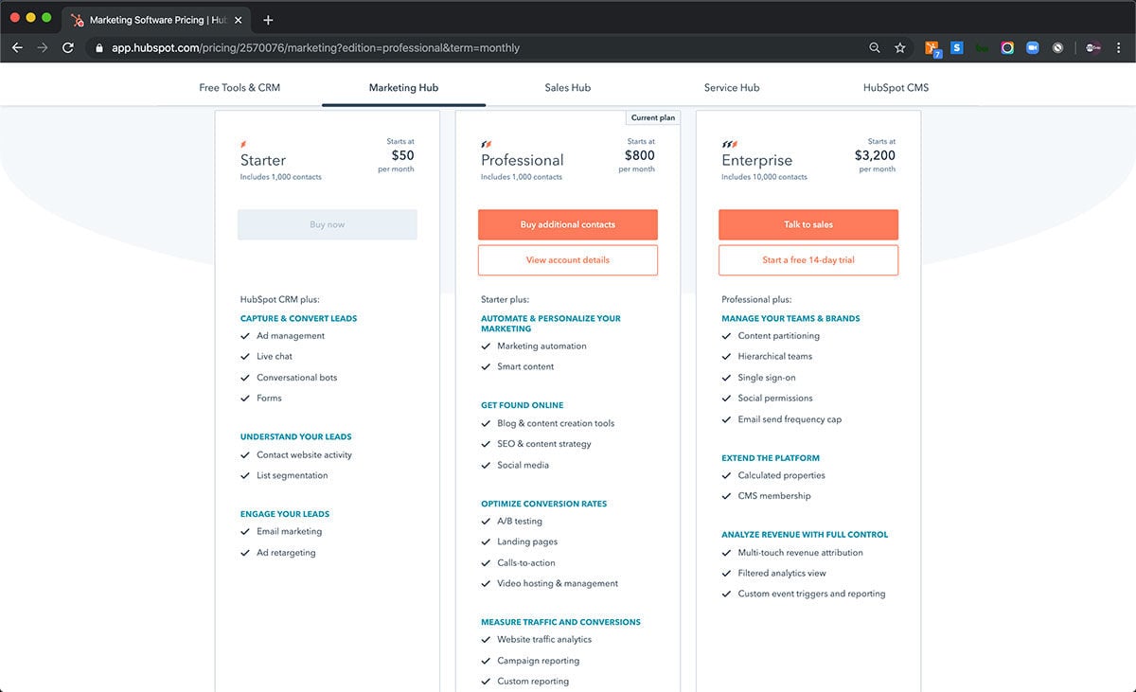Click the Buy now button under Starter

point(328,224)
